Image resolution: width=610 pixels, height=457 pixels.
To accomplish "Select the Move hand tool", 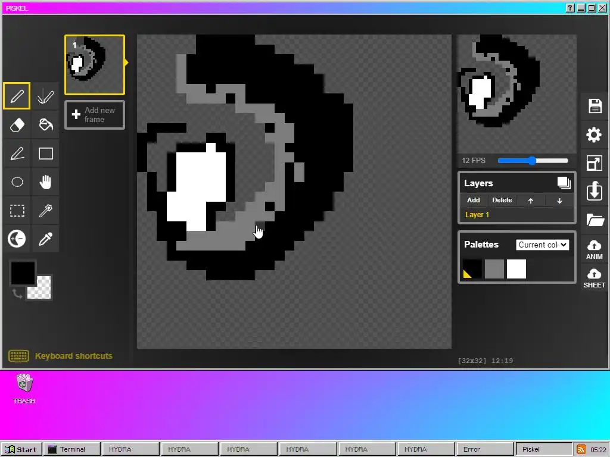I will 45,182.
